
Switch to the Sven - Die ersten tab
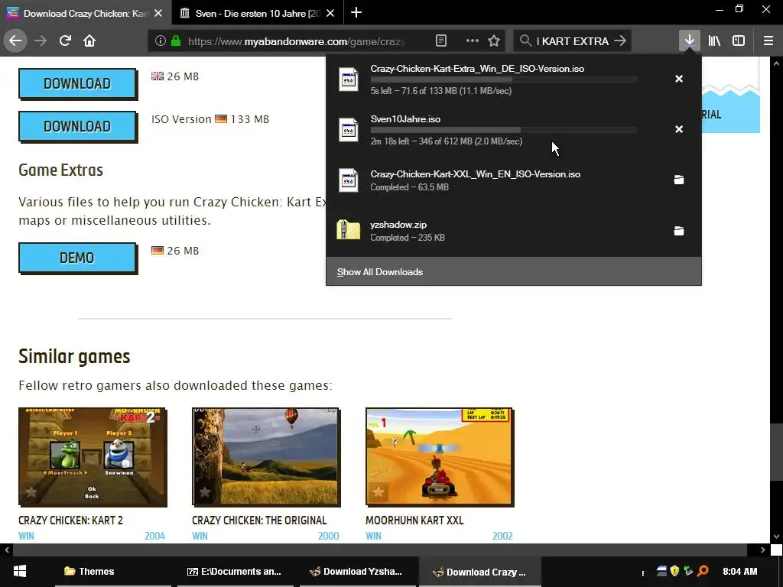(257, 13)
